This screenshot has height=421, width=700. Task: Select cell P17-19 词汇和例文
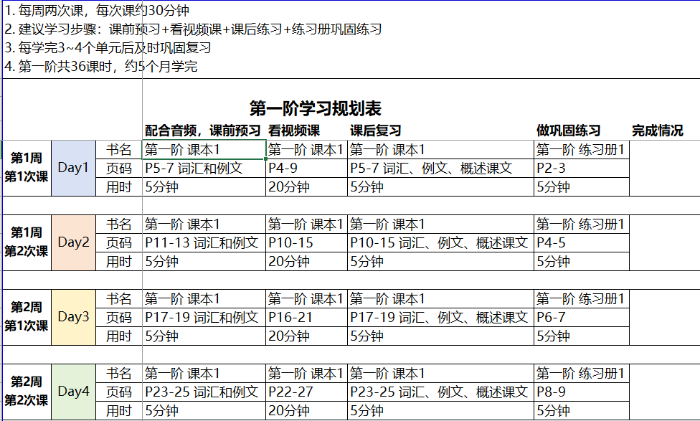(x=204, y=318)
